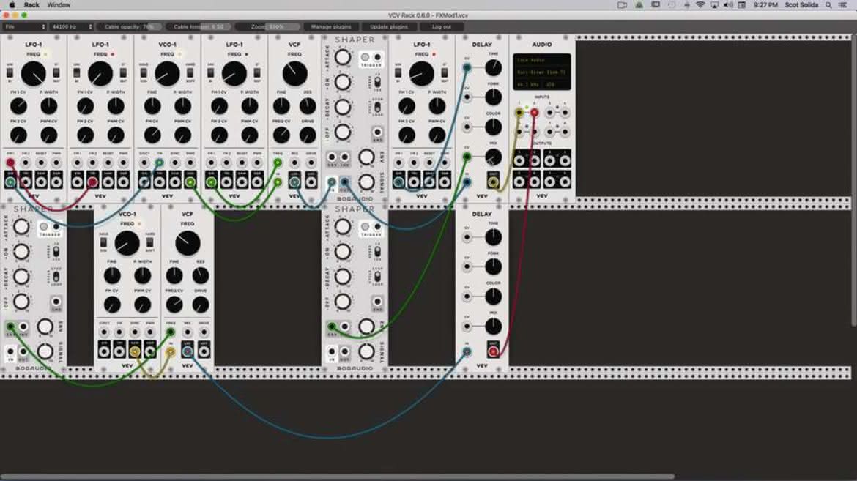Open the 44.1 kHz rate selector on AUDIO module
857x481 pixels.
tap(528, 85)
